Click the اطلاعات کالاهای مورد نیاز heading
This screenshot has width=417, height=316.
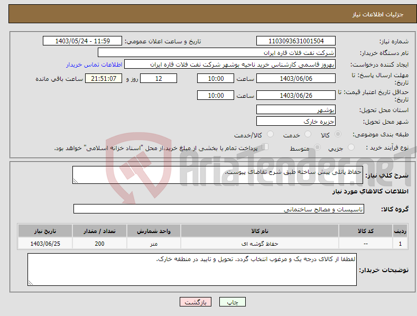pos(370,191)
